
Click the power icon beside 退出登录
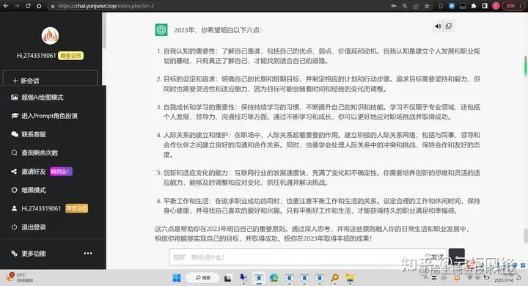tap(14, 227)
